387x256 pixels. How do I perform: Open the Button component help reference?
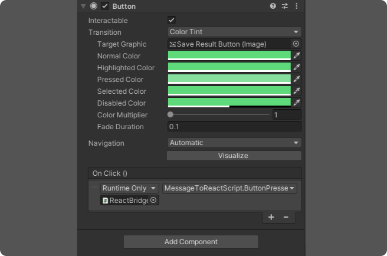click(x=273, y=6)
